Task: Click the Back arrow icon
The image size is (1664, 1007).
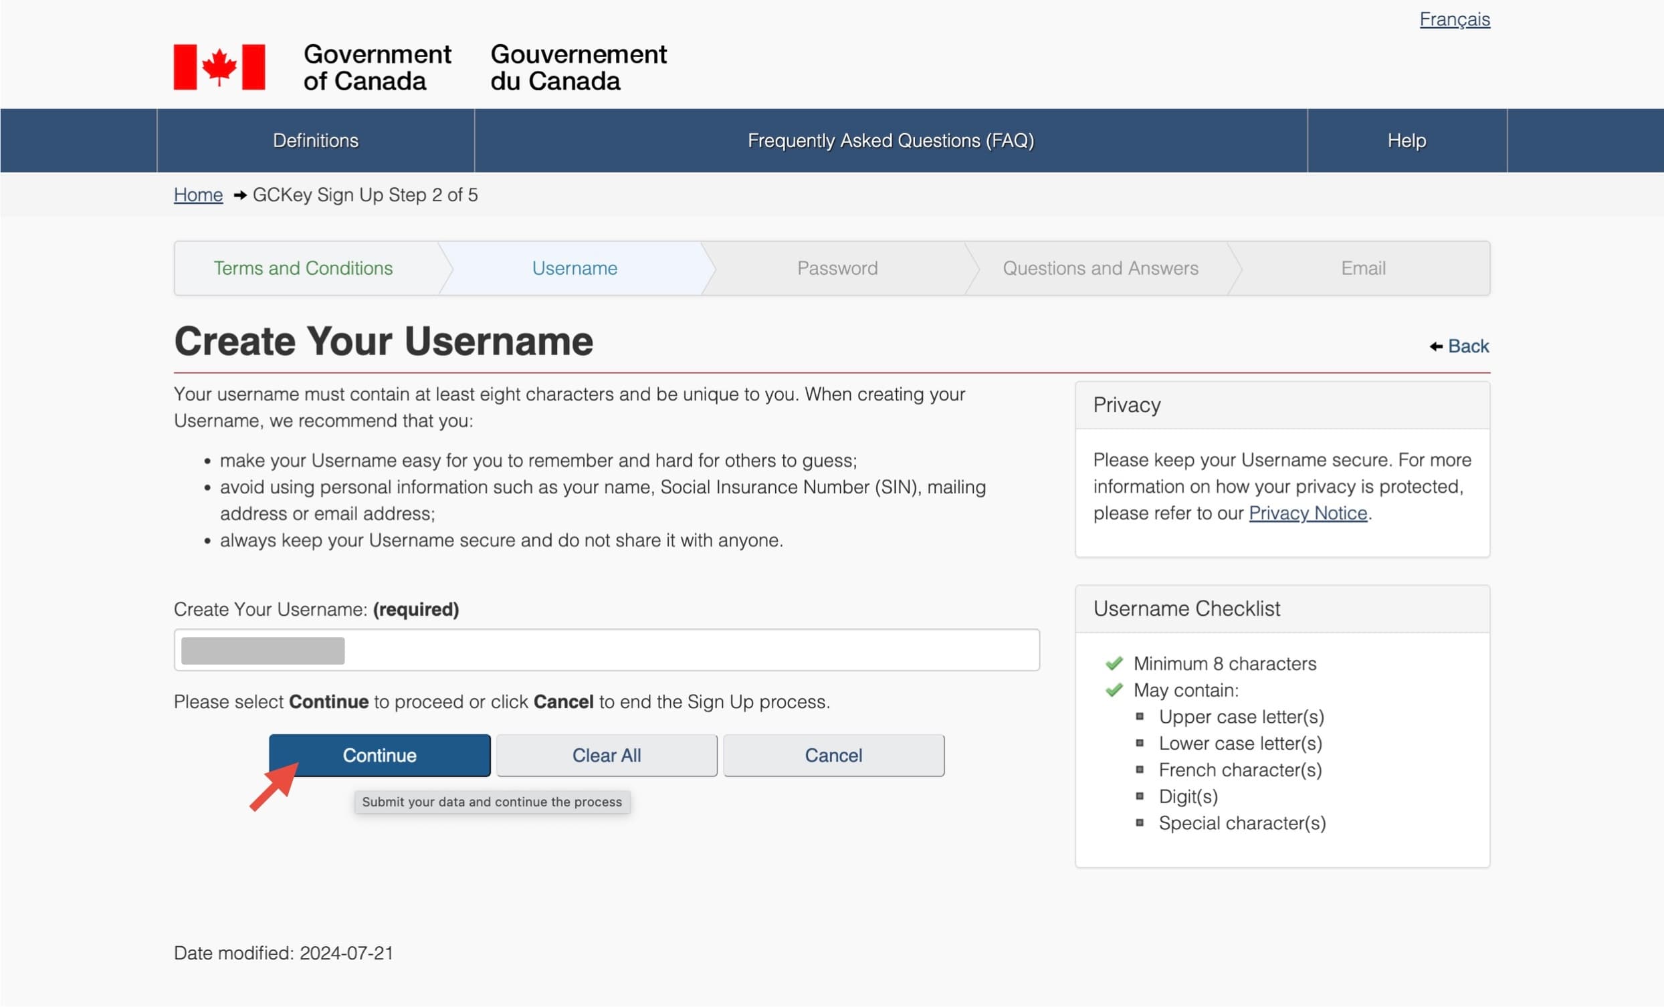Action: pyautogui.click(x=1436, y=346)
